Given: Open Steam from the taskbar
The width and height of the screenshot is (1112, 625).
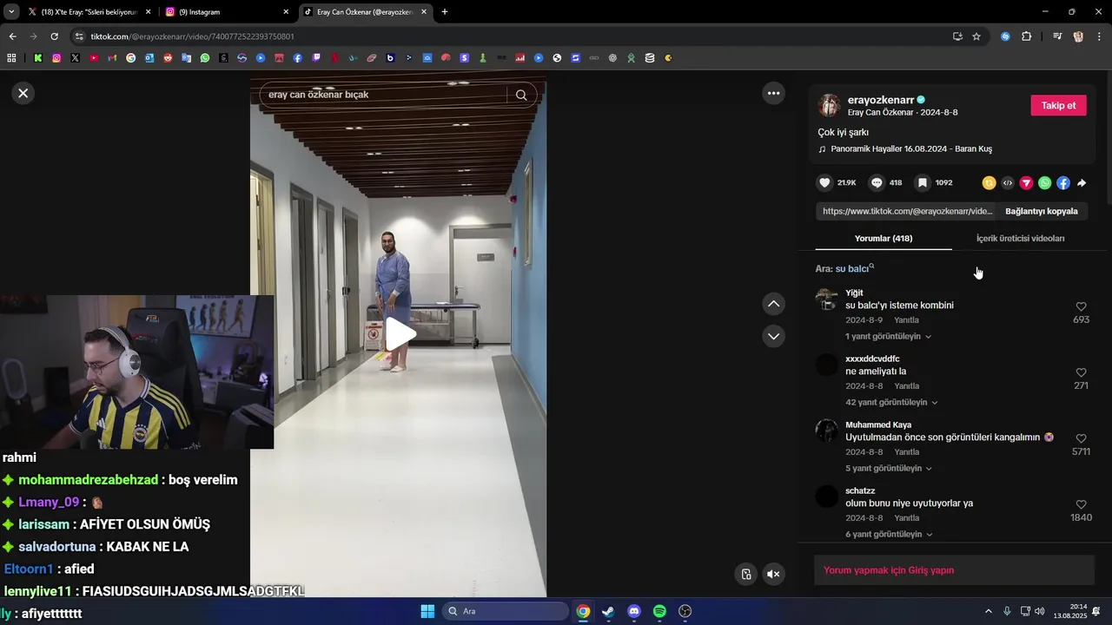Looking at the screenshot, I should 608,611.
